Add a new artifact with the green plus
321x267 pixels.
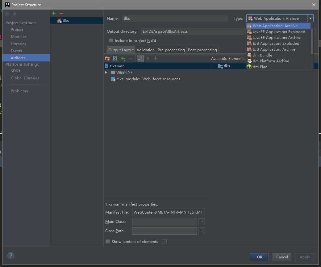pyautogui.click(x=54, y=14)
